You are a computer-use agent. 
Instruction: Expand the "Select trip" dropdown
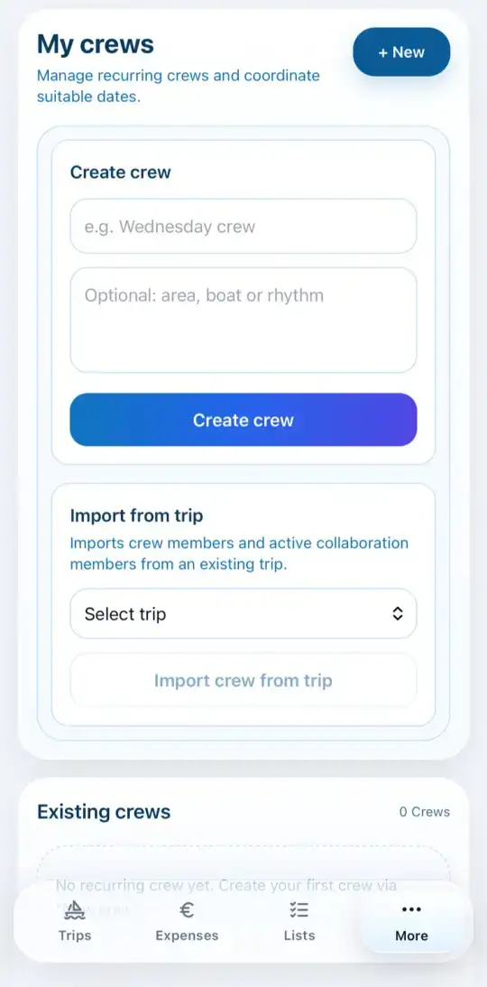coord(243,614)
